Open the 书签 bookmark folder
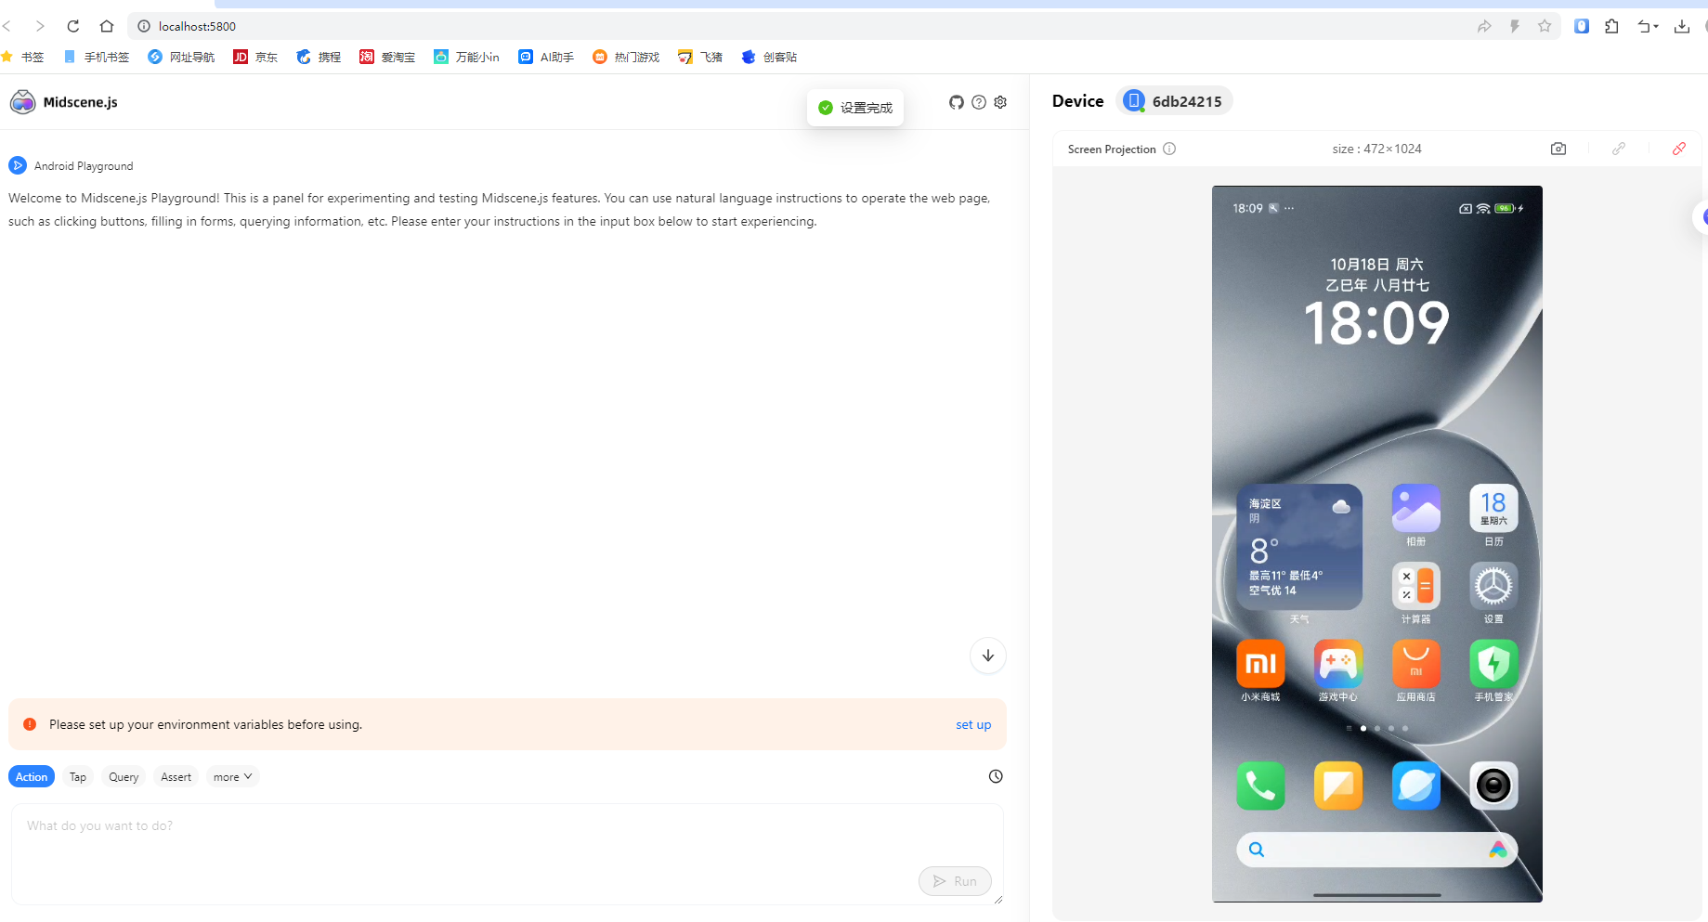The image size is (1708, 922). tap(22, 57)
